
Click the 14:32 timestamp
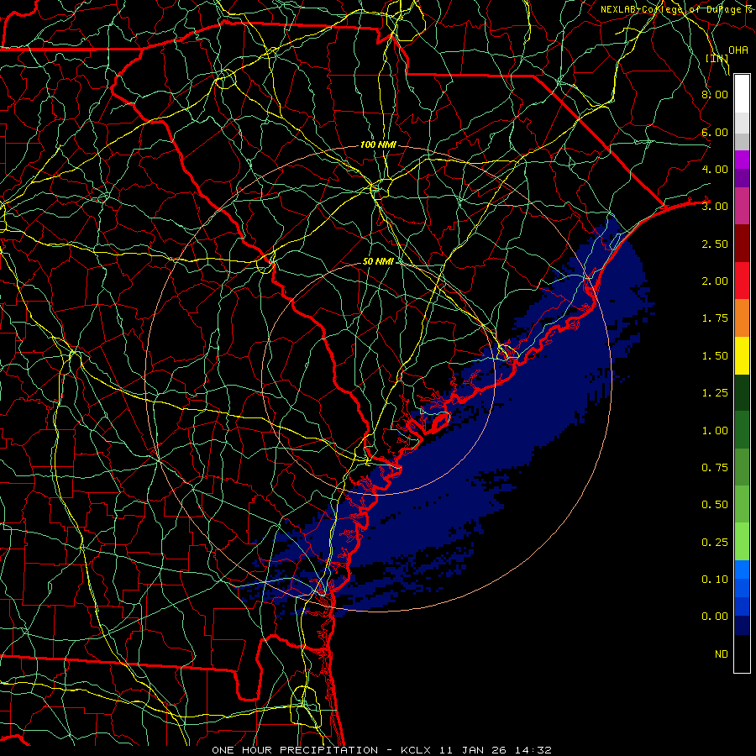click(535, 750)
